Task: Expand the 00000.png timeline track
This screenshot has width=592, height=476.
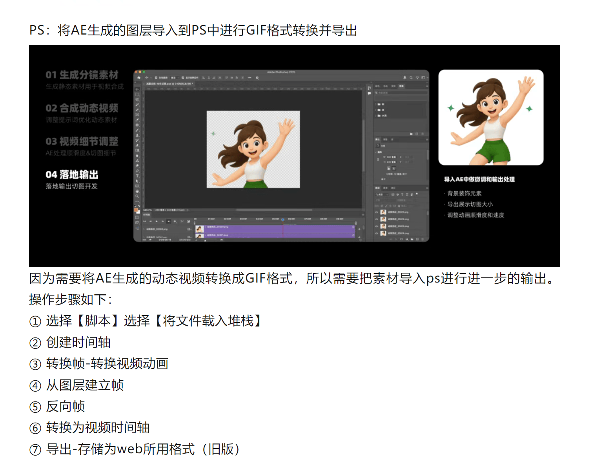Action: click(144, 229)
